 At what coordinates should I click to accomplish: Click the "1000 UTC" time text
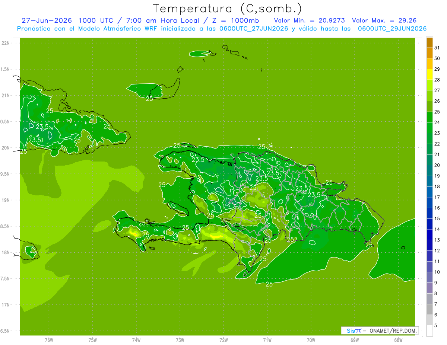[95, 20]
